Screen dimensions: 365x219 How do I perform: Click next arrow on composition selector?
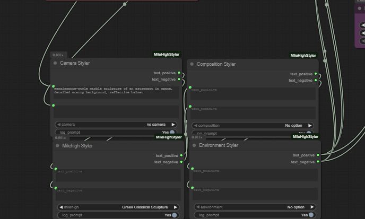(x=310, y=126)
